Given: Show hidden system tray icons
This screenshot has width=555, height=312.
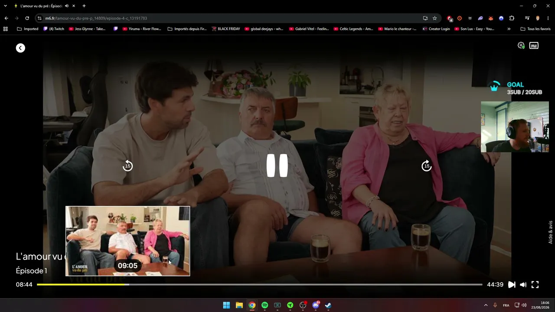Looking at the screenshot, I should (486, 305).
